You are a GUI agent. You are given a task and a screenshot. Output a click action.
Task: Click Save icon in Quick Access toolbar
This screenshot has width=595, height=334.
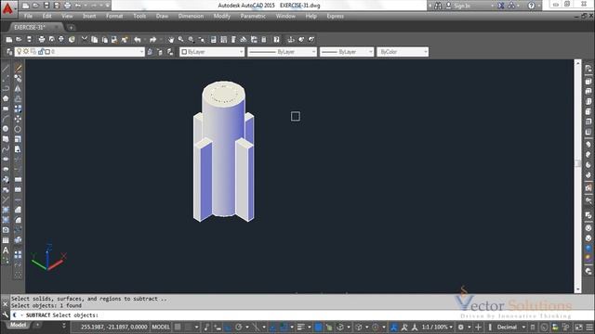(46, 6)
